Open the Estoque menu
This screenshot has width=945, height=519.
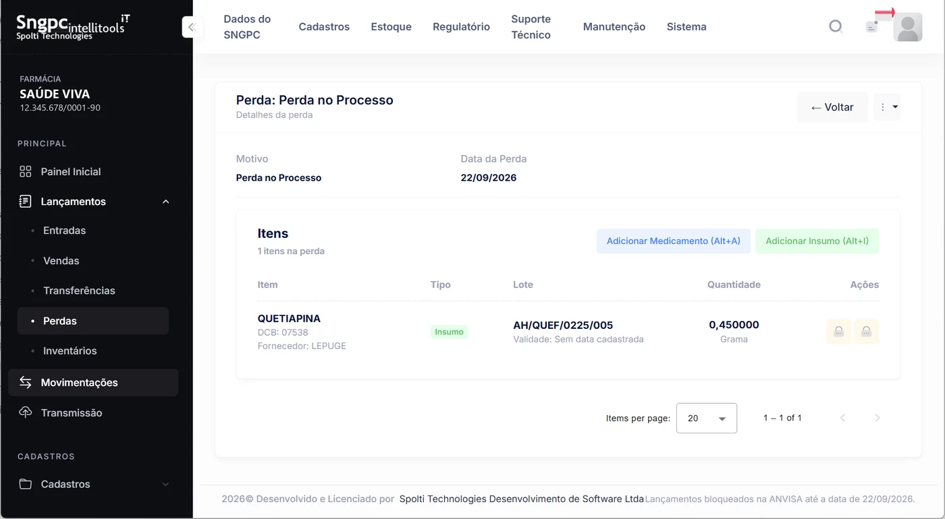[391, 27]
